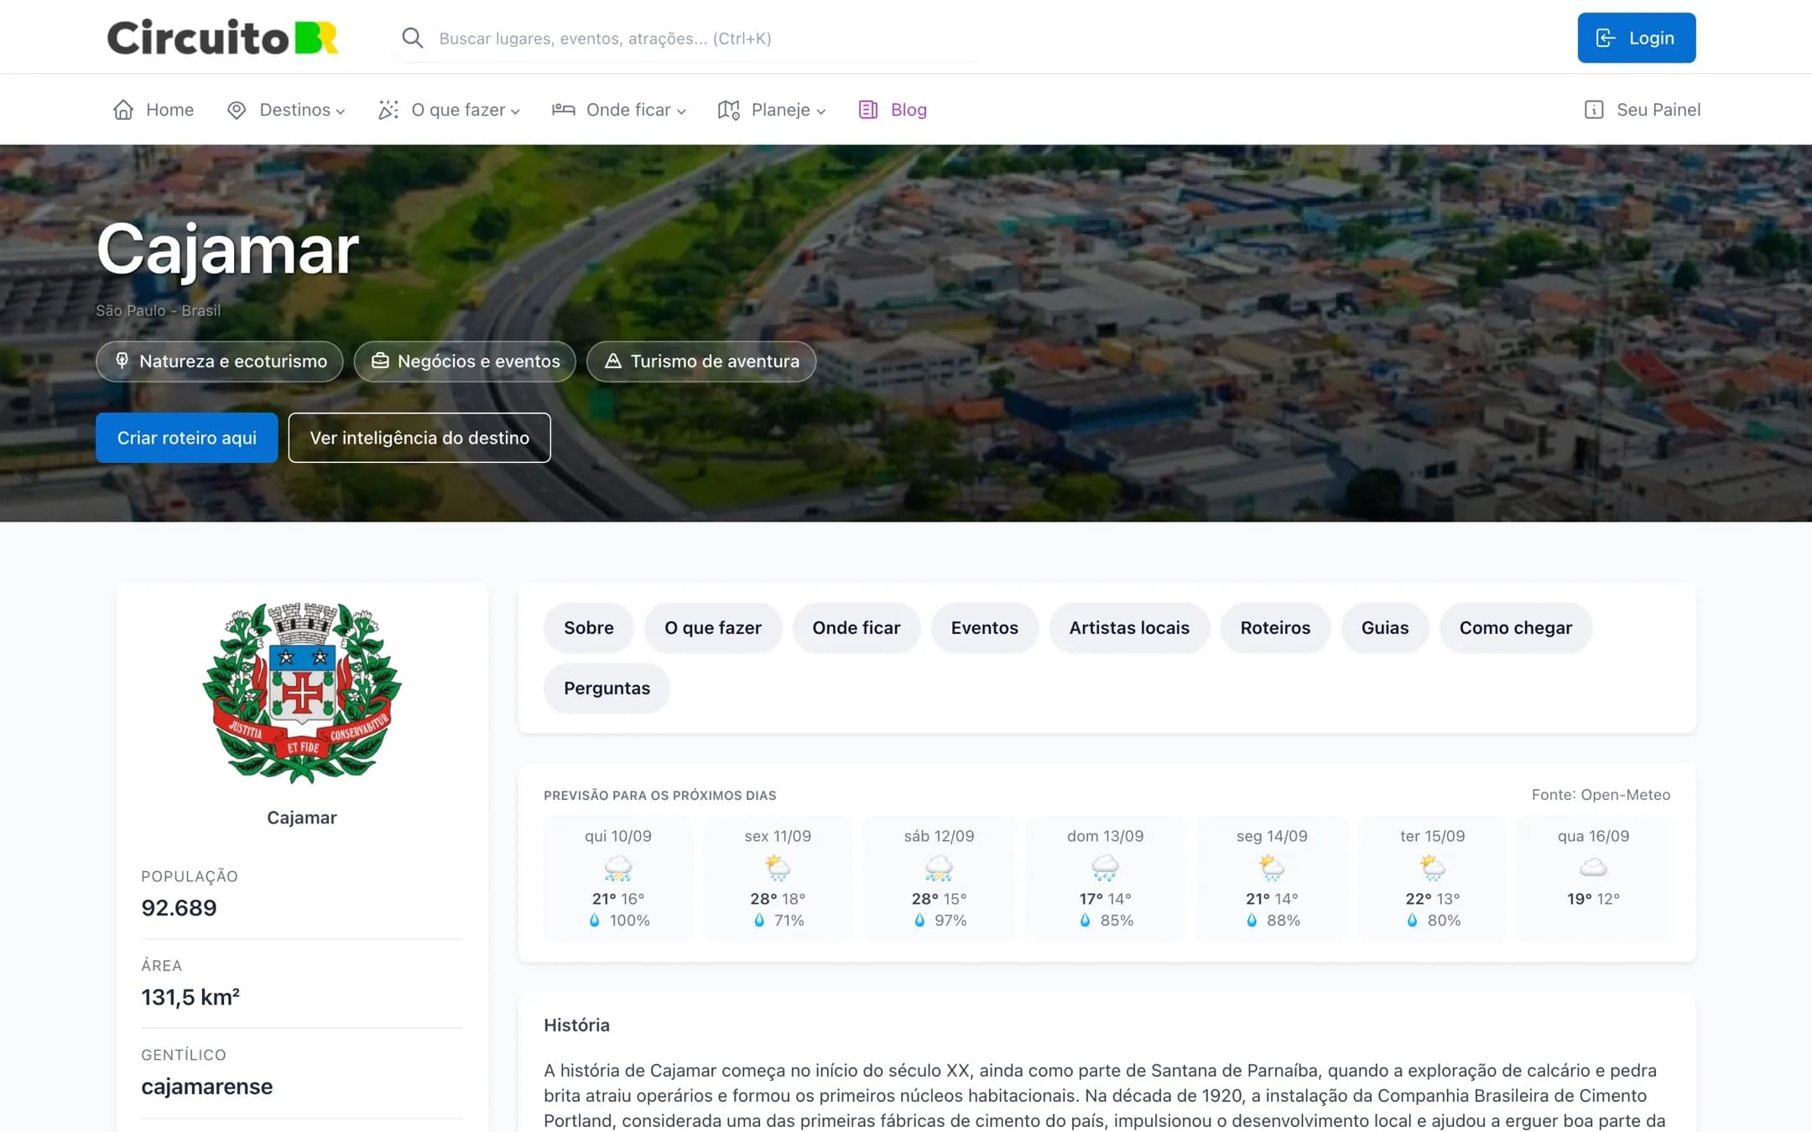Select the ter 15/09 forecast card
Viewport: 1812px width, 1132px height.
coord(1433,878)
